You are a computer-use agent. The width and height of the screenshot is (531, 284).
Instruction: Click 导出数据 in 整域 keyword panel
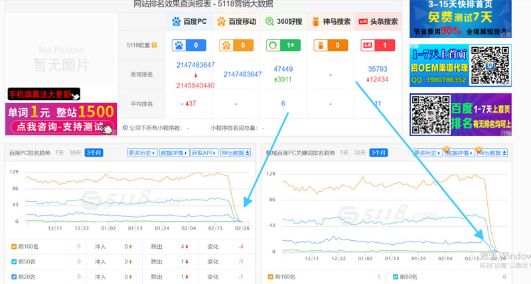493,153
